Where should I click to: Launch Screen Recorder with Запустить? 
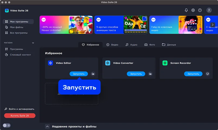coord(193,74)
